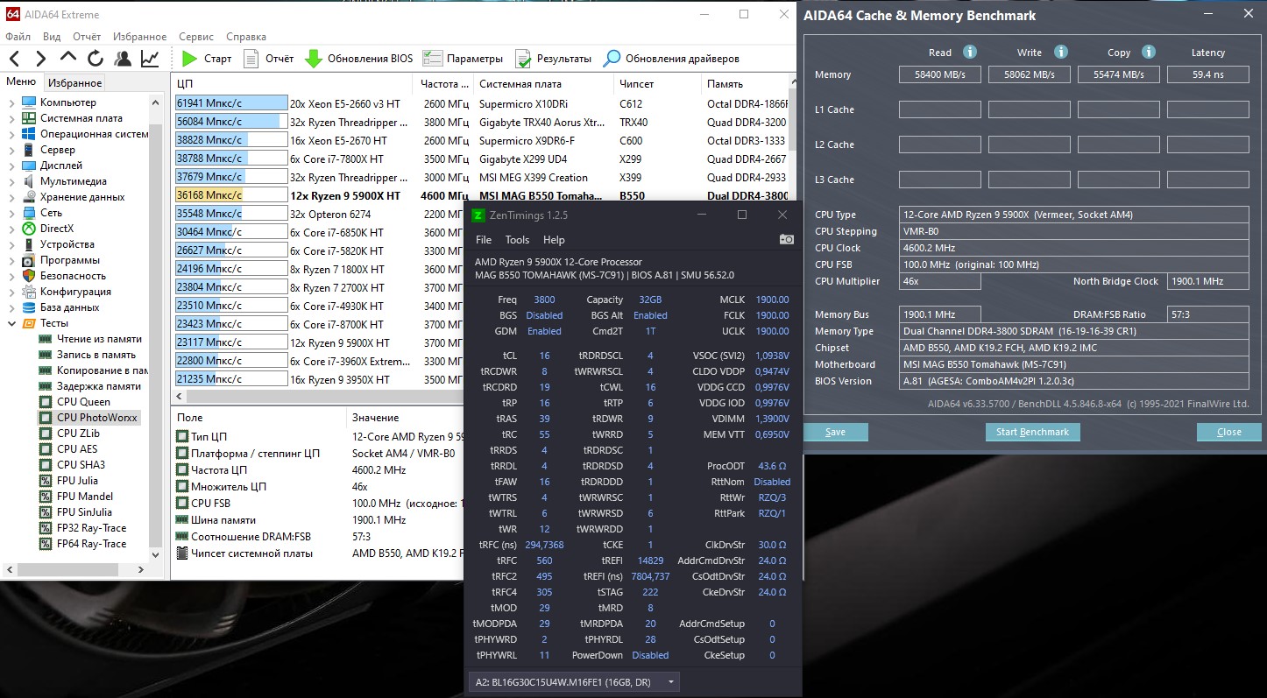Open the Сервис menu in AIDA64
This screenshot has width=1267, height=698.
(196, 37)
